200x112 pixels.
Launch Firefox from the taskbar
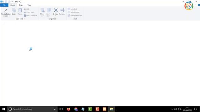point(68,109)
